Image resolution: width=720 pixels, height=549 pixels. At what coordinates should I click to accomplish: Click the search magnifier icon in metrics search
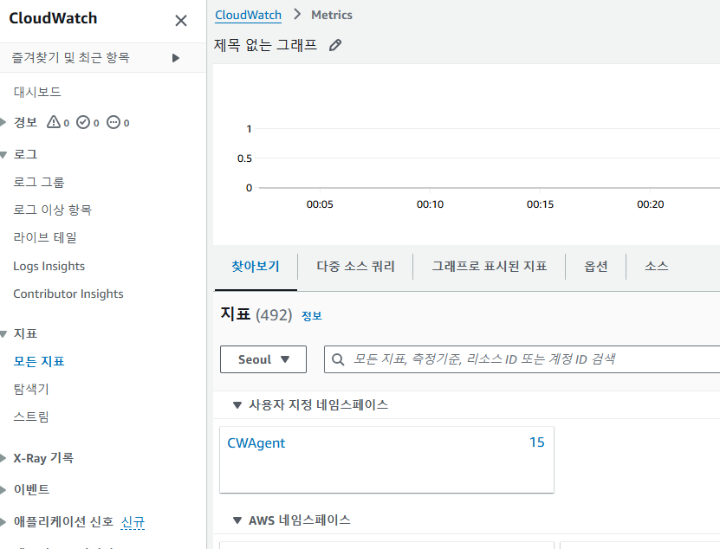point(338,359)
